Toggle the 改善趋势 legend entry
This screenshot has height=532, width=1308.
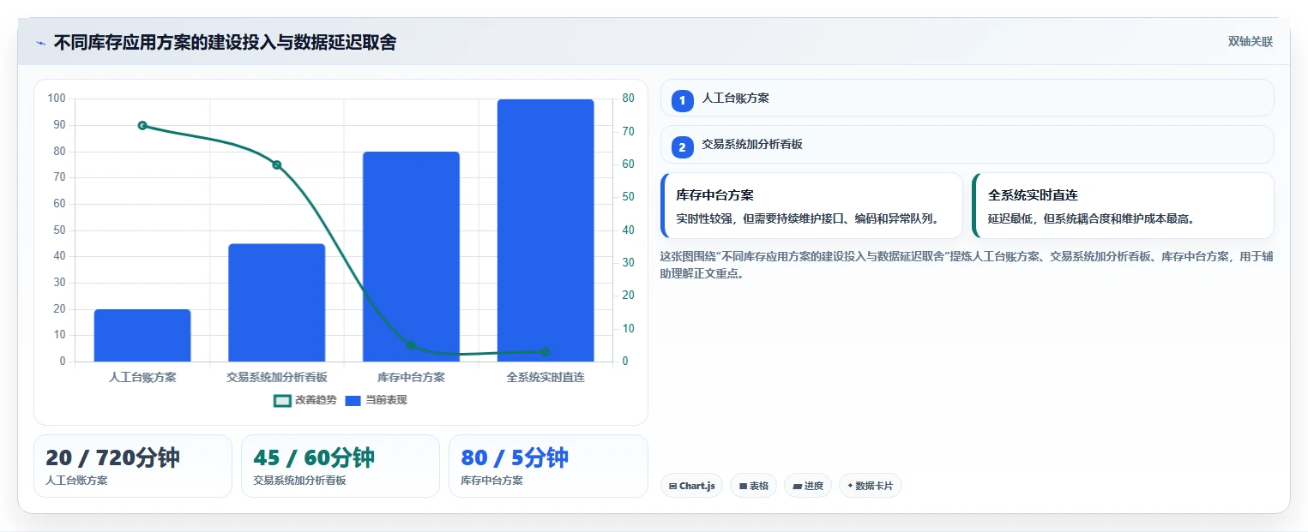pyautogui.click(x=305, y=400)
